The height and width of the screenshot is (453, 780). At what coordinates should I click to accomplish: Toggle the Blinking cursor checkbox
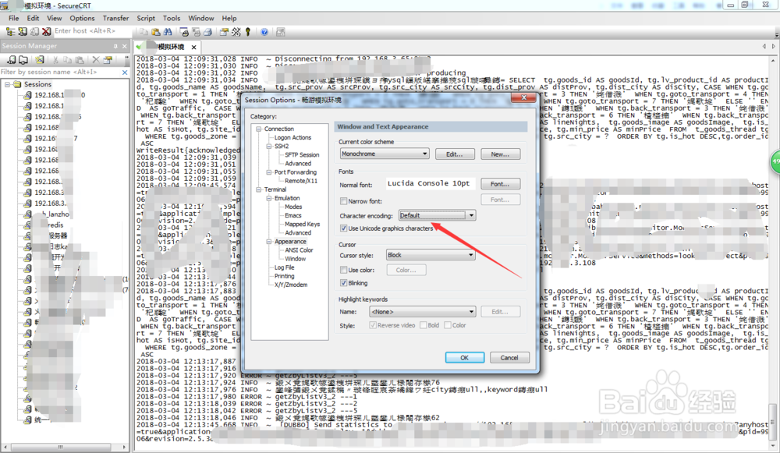pyautogui.click(x=343, y=283)
